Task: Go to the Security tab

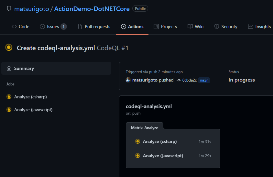Action: pyautogui.click(x=226, y=27)
